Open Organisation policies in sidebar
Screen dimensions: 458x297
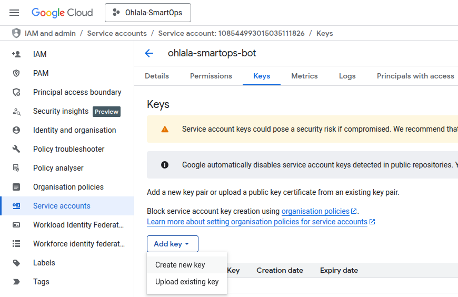(67, 187)
